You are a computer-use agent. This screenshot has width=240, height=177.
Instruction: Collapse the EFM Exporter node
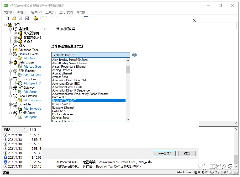[10, 71]
